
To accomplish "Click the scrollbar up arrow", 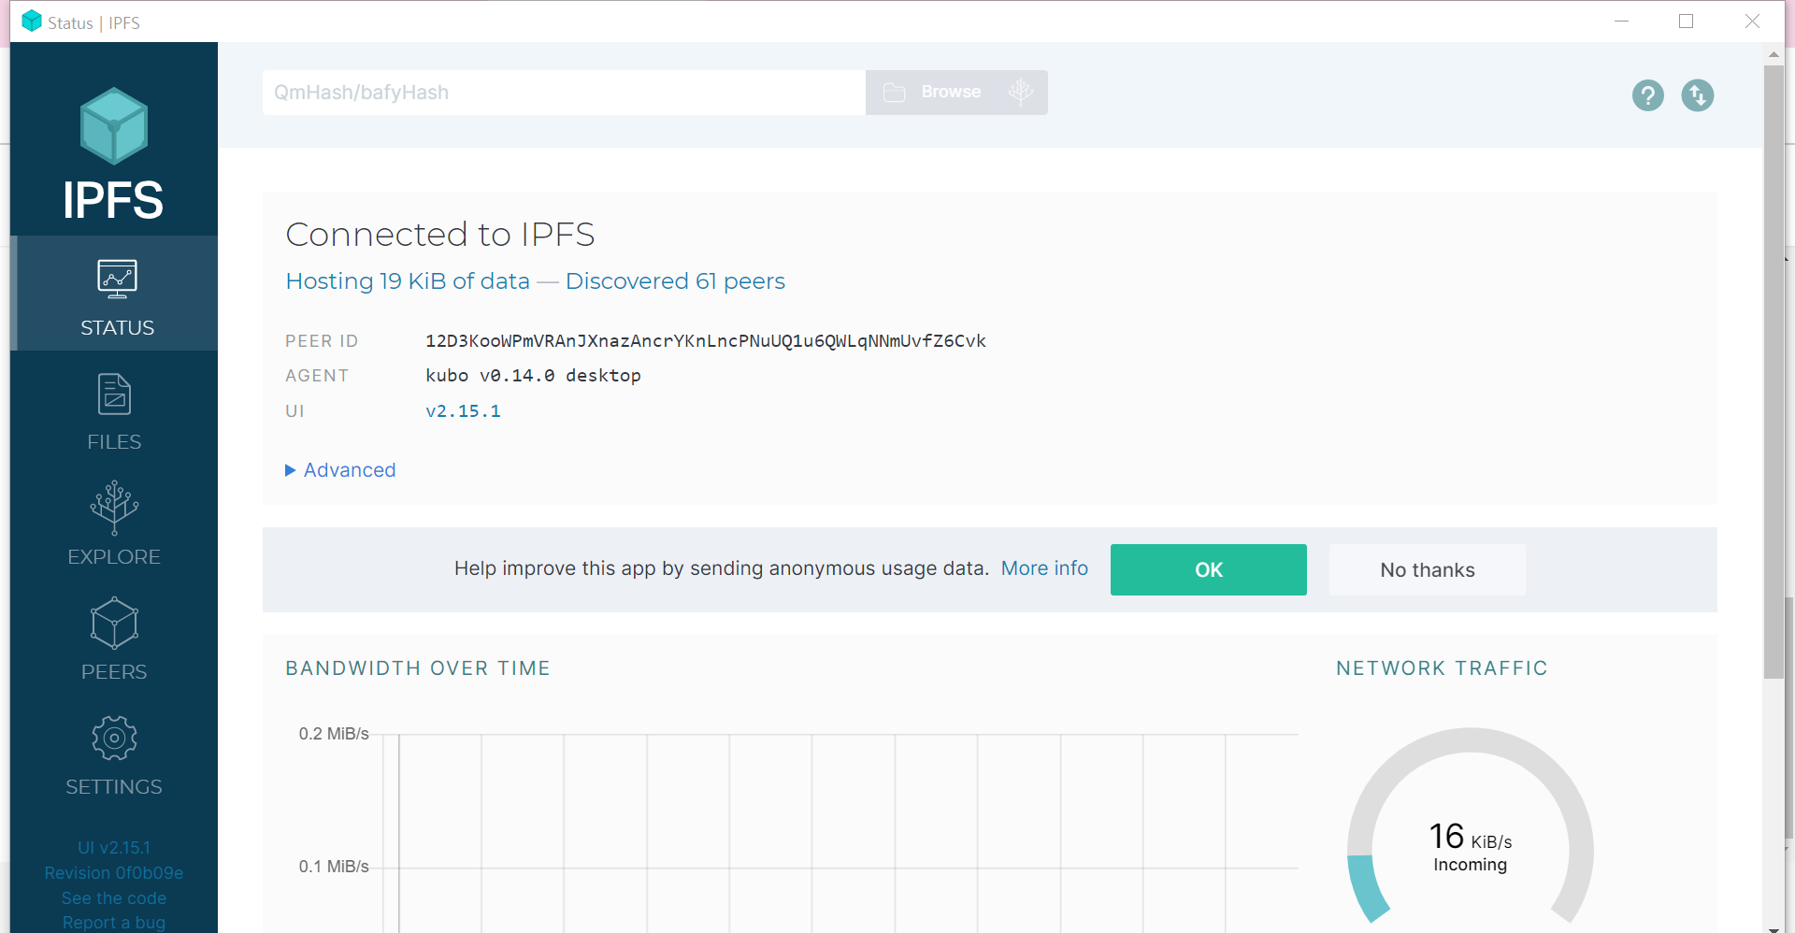I will (x=1773, y=54).
